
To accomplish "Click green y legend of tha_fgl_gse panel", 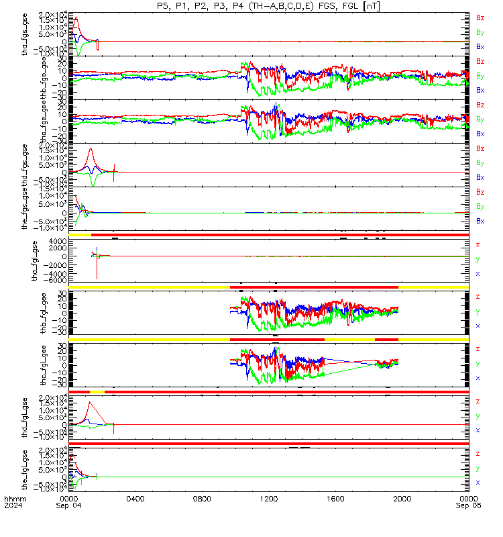I will (478, 260).
